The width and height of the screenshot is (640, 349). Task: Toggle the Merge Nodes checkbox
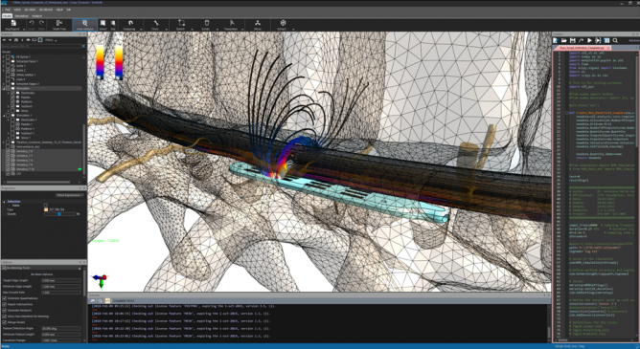coord(5,322)
